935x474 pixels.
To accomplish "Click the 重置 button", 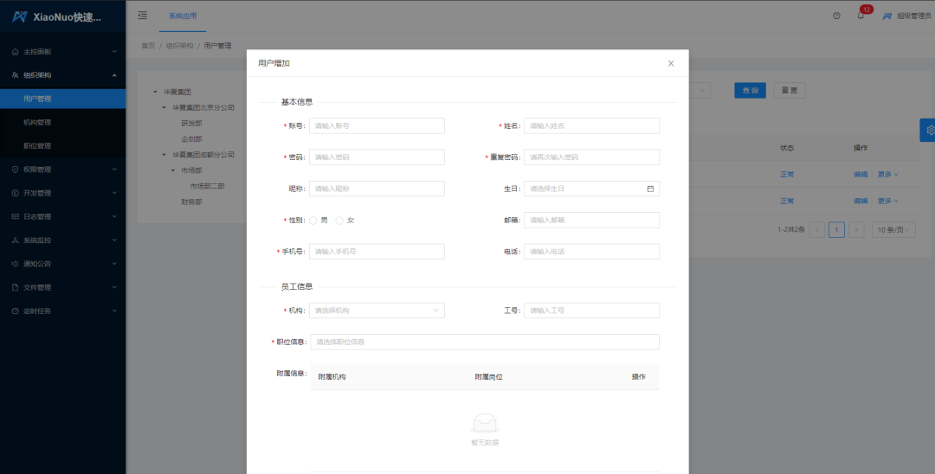I will click(x=790, y=91).
